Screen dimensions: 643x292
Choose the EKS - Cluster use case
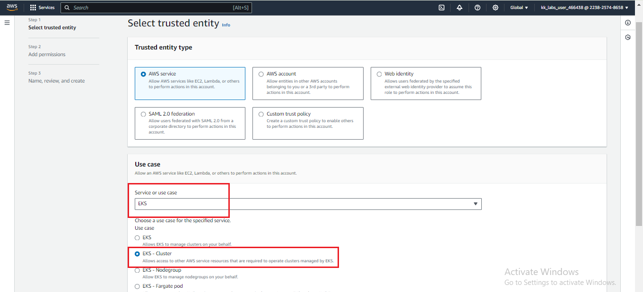click(138, 254)
